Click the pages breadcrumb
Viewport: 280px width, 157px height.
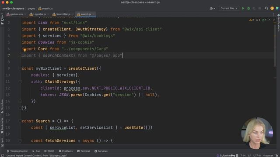click(31, 8)
